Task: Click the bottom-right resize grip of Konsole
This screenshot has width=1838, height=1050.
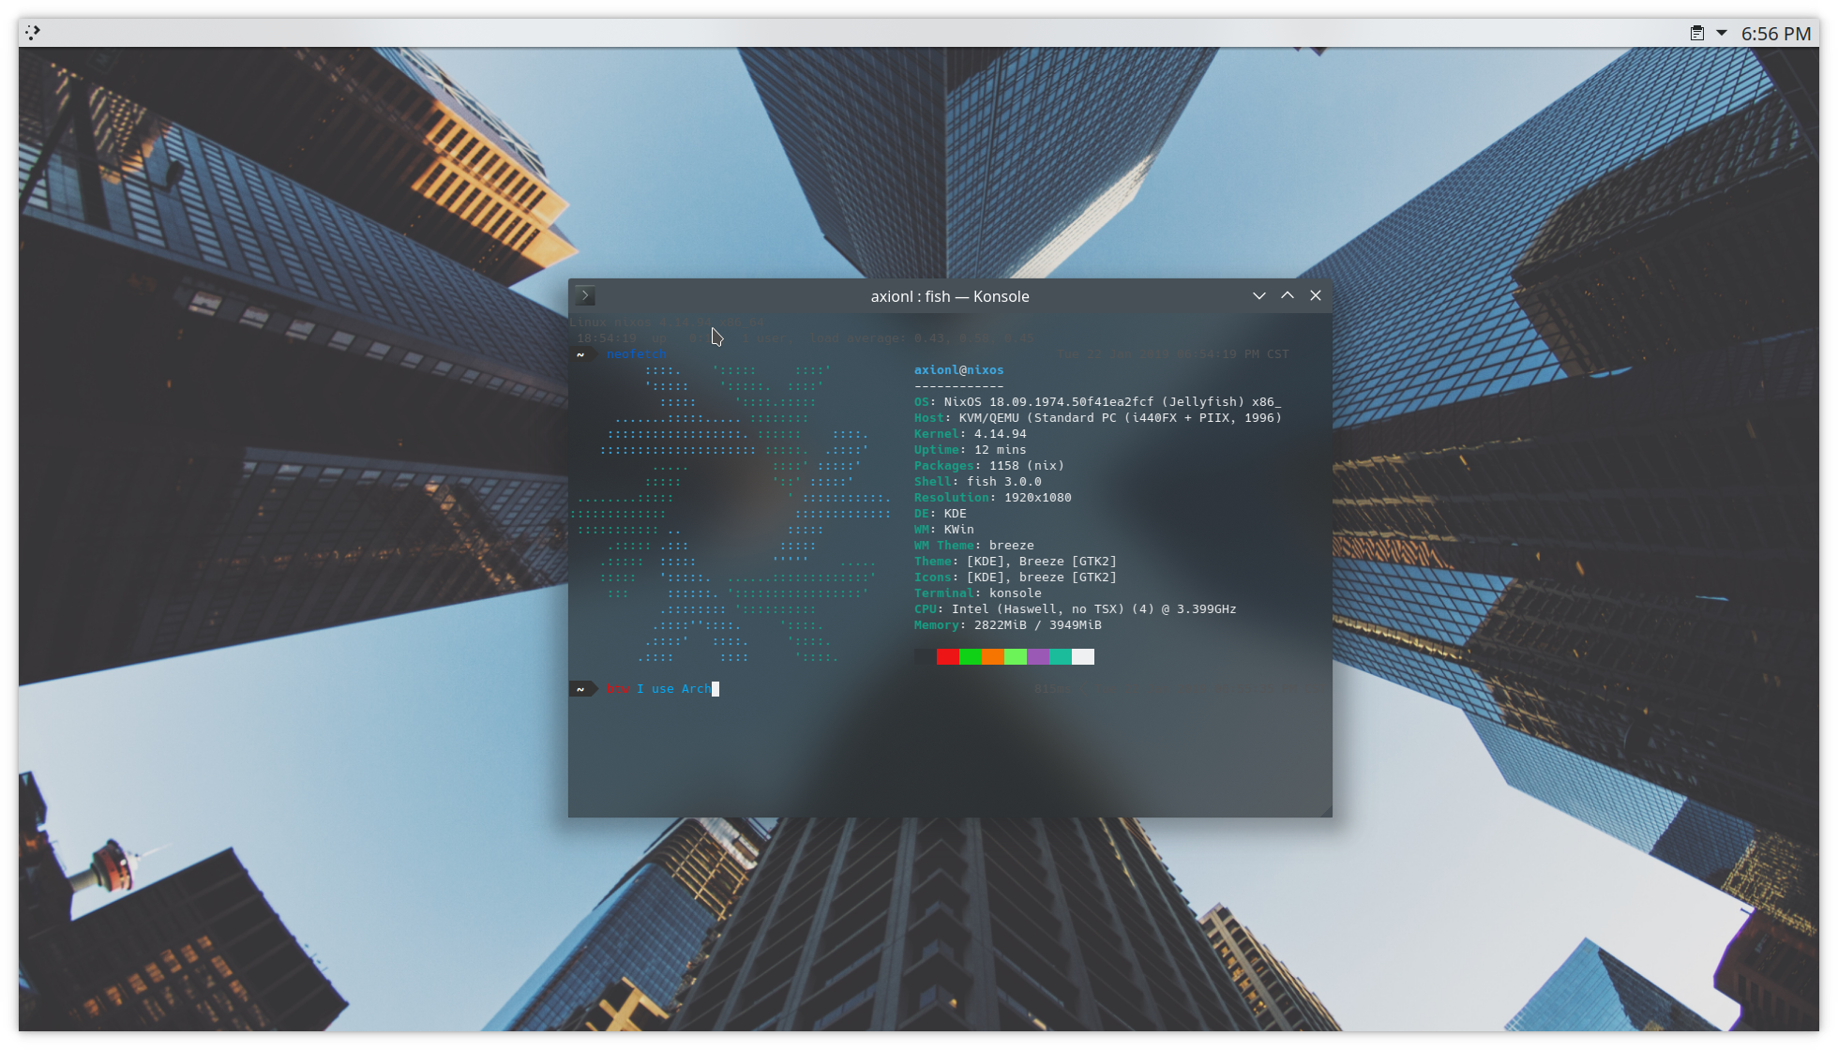Action: pyautogui.click(x=1326, y=811)
